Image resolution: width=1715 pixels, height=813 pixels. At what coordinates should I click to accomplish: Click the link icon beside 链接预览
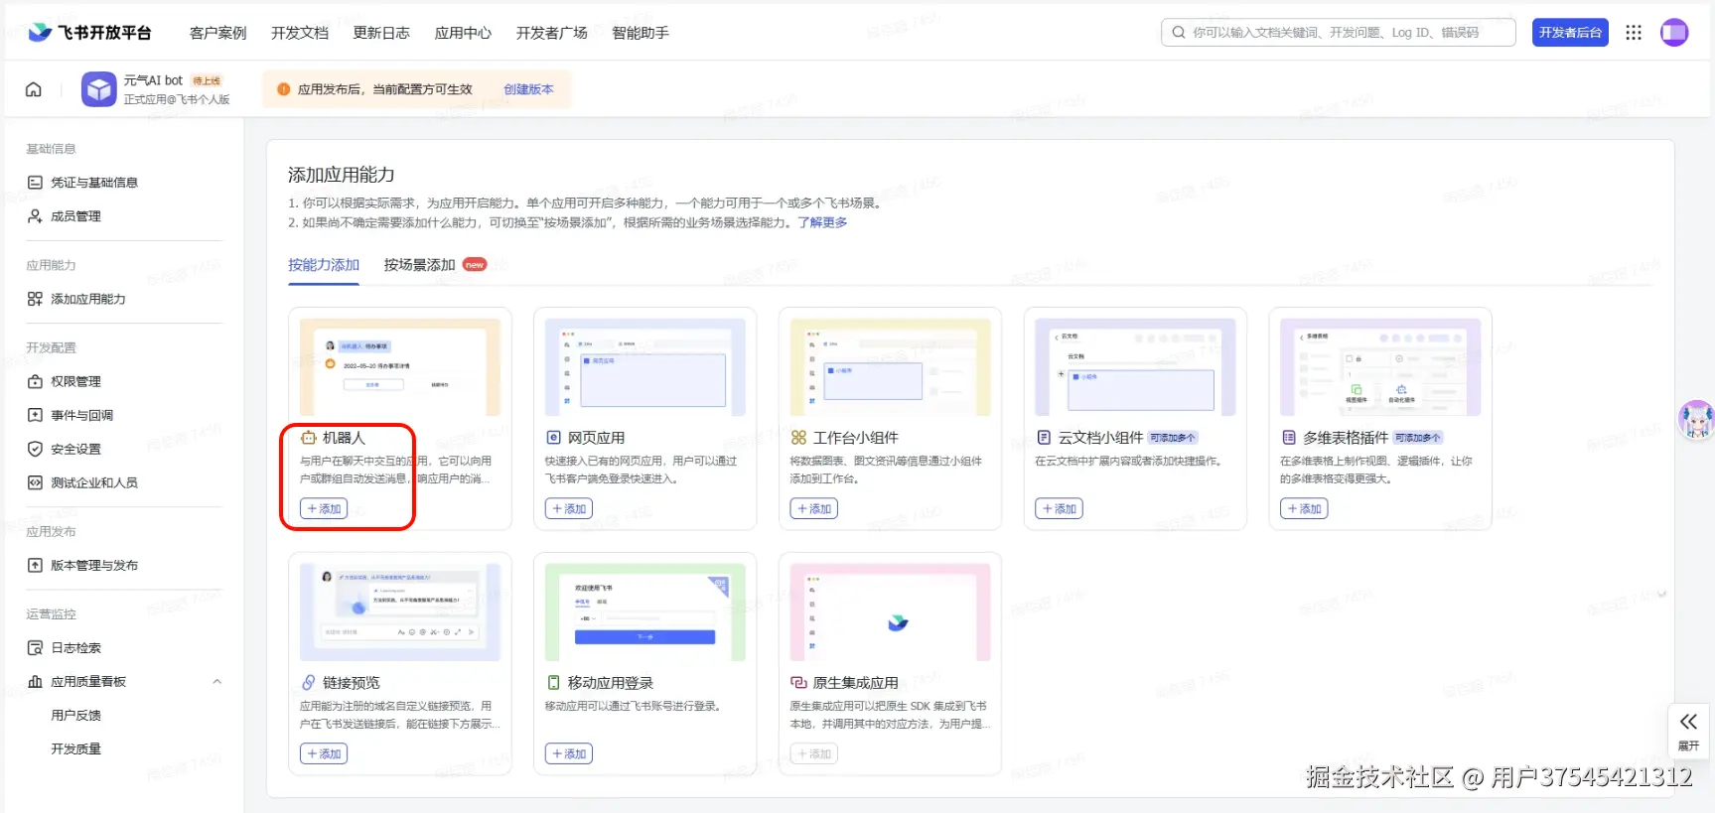(309, 683)
